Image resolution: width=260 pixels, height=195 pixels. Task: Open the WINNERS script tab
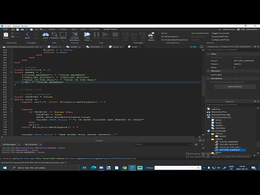pyautogui.click(x=95, y=47)
